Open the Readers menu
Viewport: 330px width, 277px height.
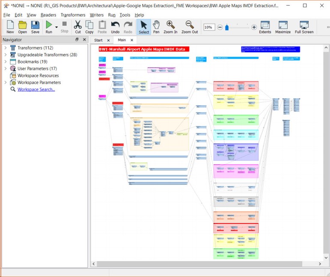pos(48,15)
